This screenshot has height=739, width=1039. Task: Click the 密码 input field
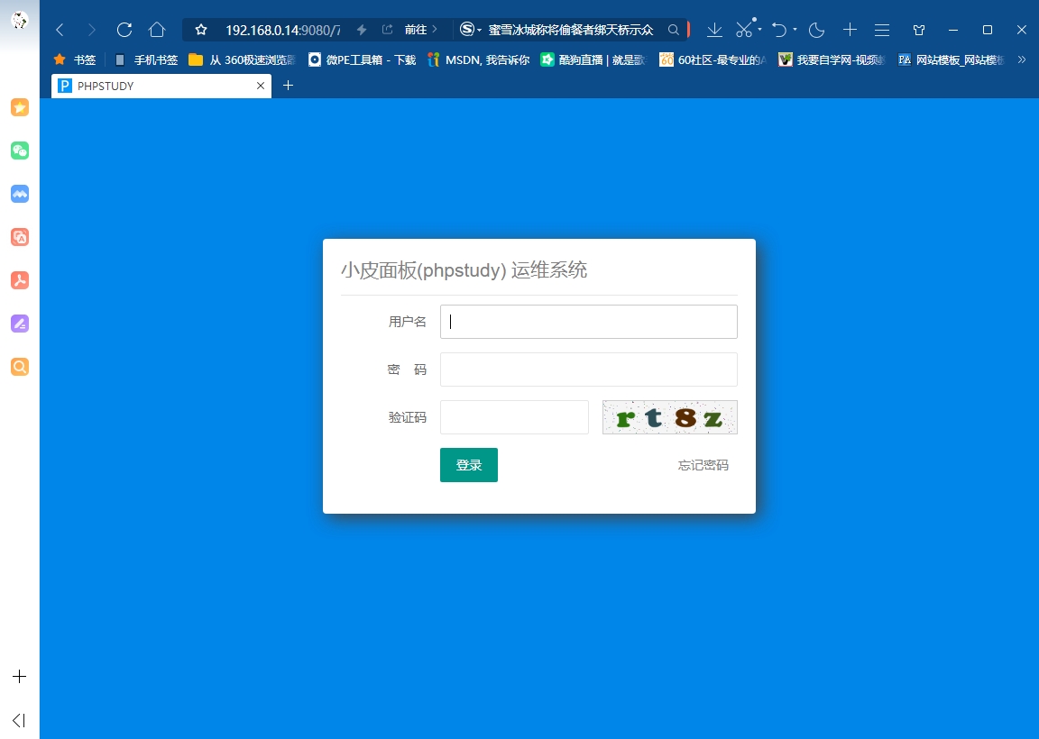(x=588, y=369)
